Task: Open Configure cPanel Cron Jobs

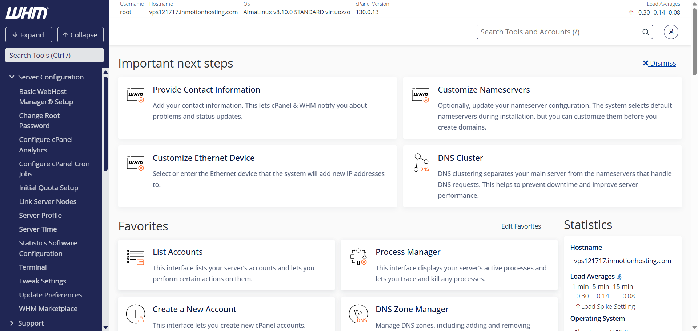Action: pos(54,169)
